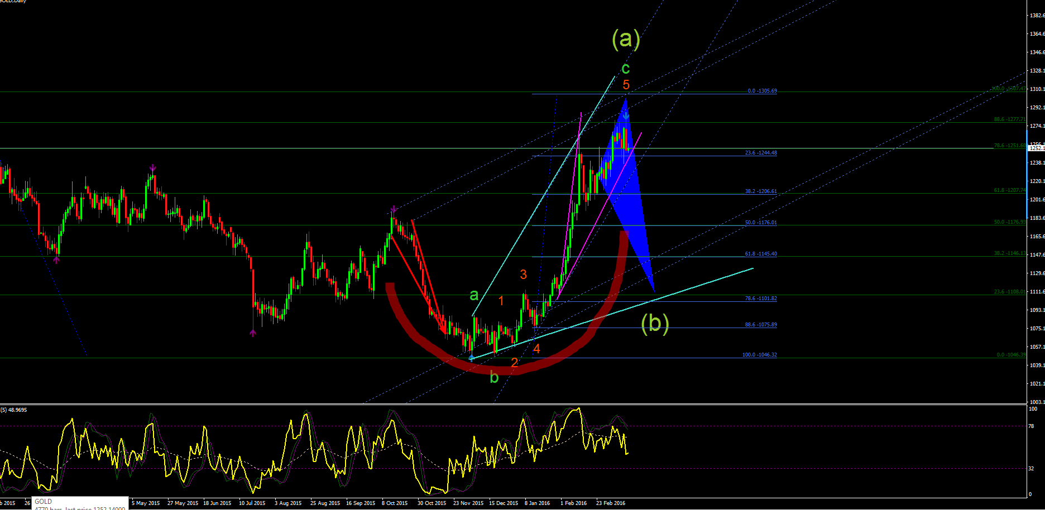Select Fibonacci level label "78.6 -1101.82"
The height and width of the screenshot is (510, 1045).
(761, 299)
